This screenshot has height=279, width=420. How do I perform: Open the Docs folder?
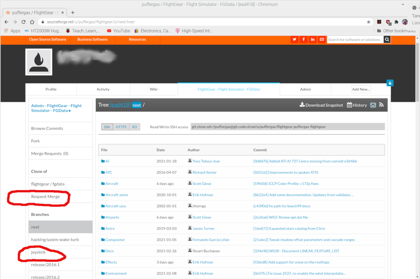[x=107, y=251]
